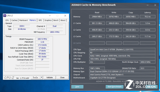The height and width of the screenshot is (92, 160).
Task: Click the Memory Write 30792 MB/s cell
Action: tap(114, 17)
